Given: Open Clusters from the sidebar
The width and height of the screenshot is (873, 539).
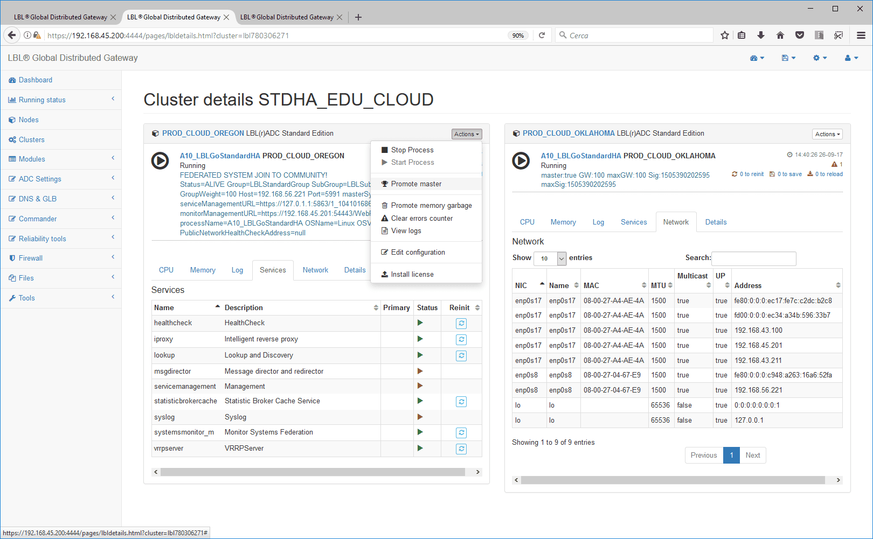Looking at the screenshot, I should [32, 139].
